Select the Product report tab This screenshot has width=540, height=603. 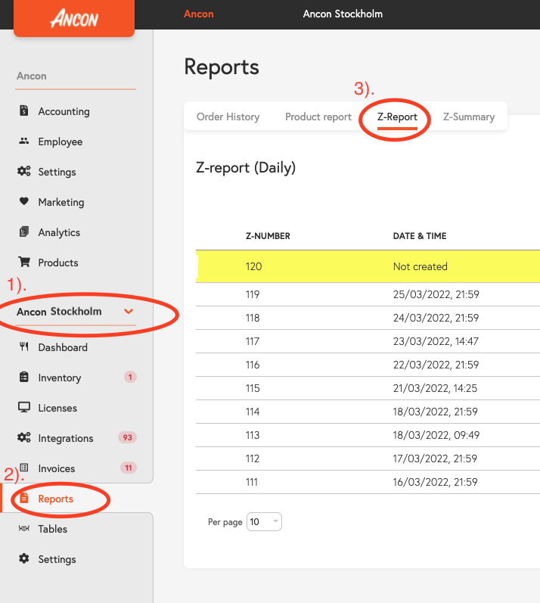[x=318, y=117]
